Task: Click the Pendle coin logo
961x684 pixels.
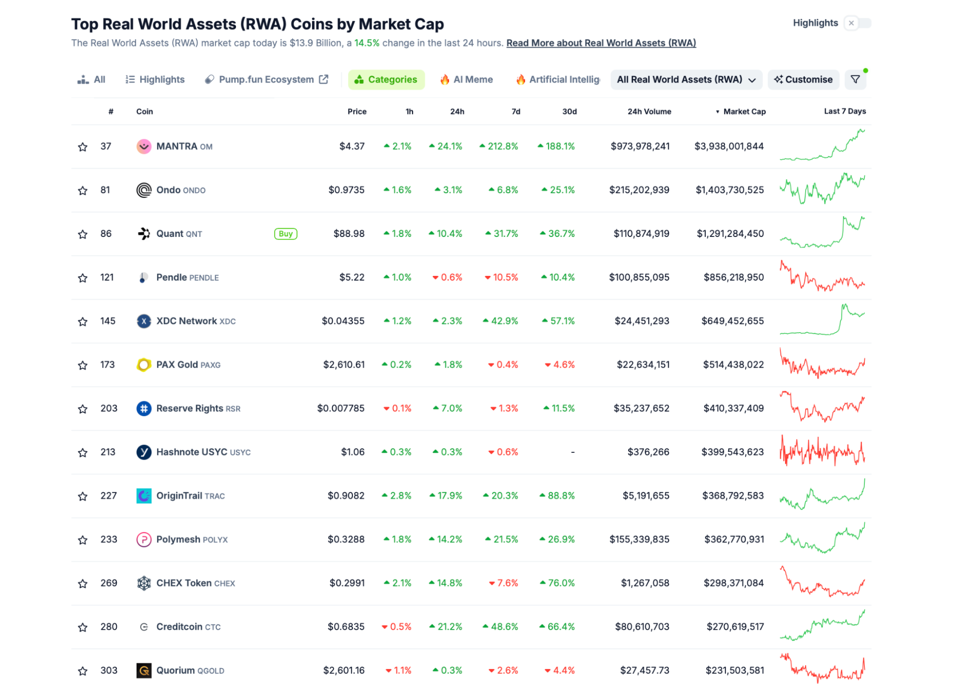Action: click(x=144, y=277)
